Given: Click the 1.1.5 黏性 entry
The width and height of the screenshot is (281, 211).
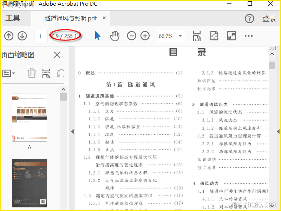Looking at the screenshot, I should coord(135,142).
